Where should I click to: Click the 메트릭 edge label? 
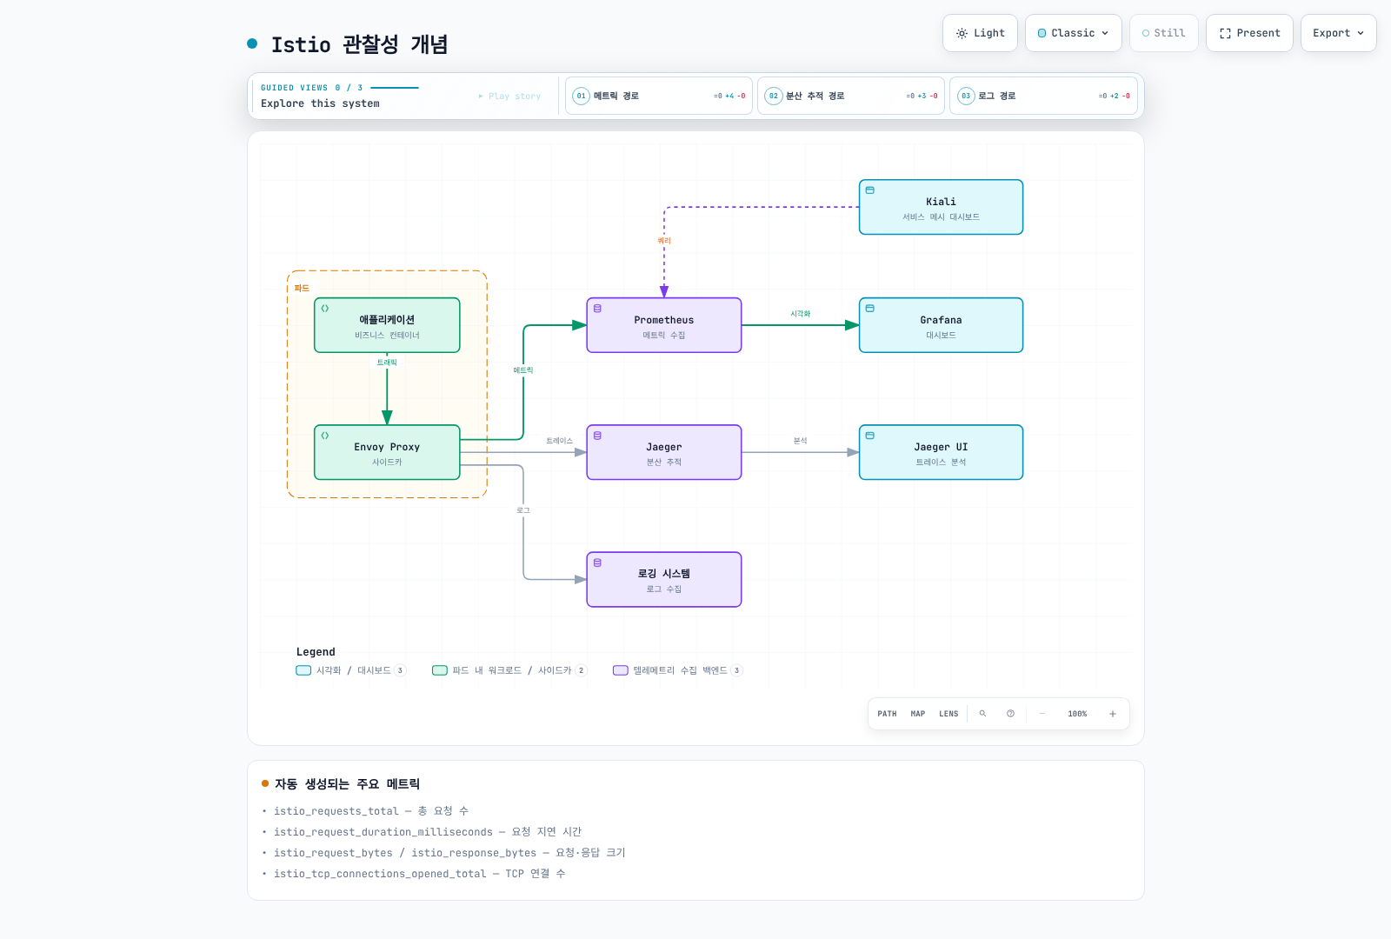[x=523, y=370]
